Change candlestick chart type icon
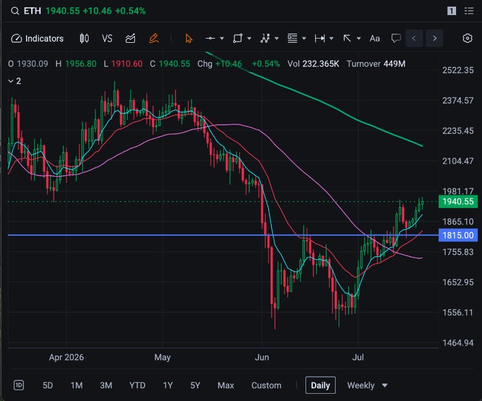 tap(84, 39)
